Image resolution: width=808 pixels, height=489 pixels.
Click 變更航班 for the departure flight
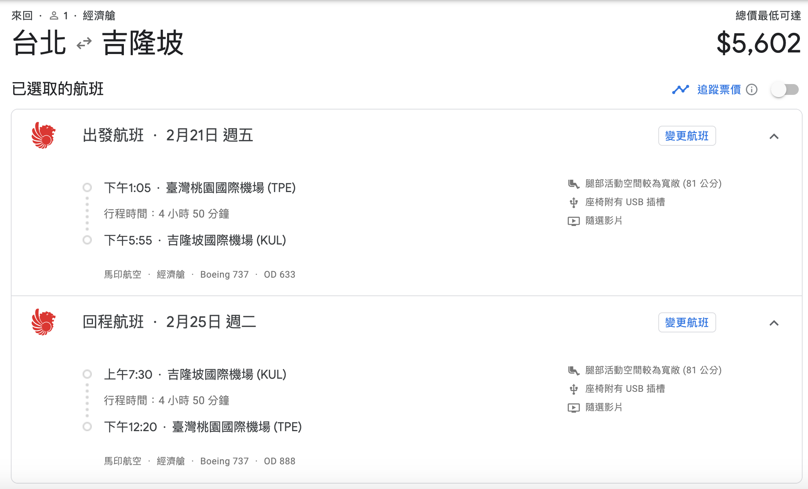(x=687, y=136)
